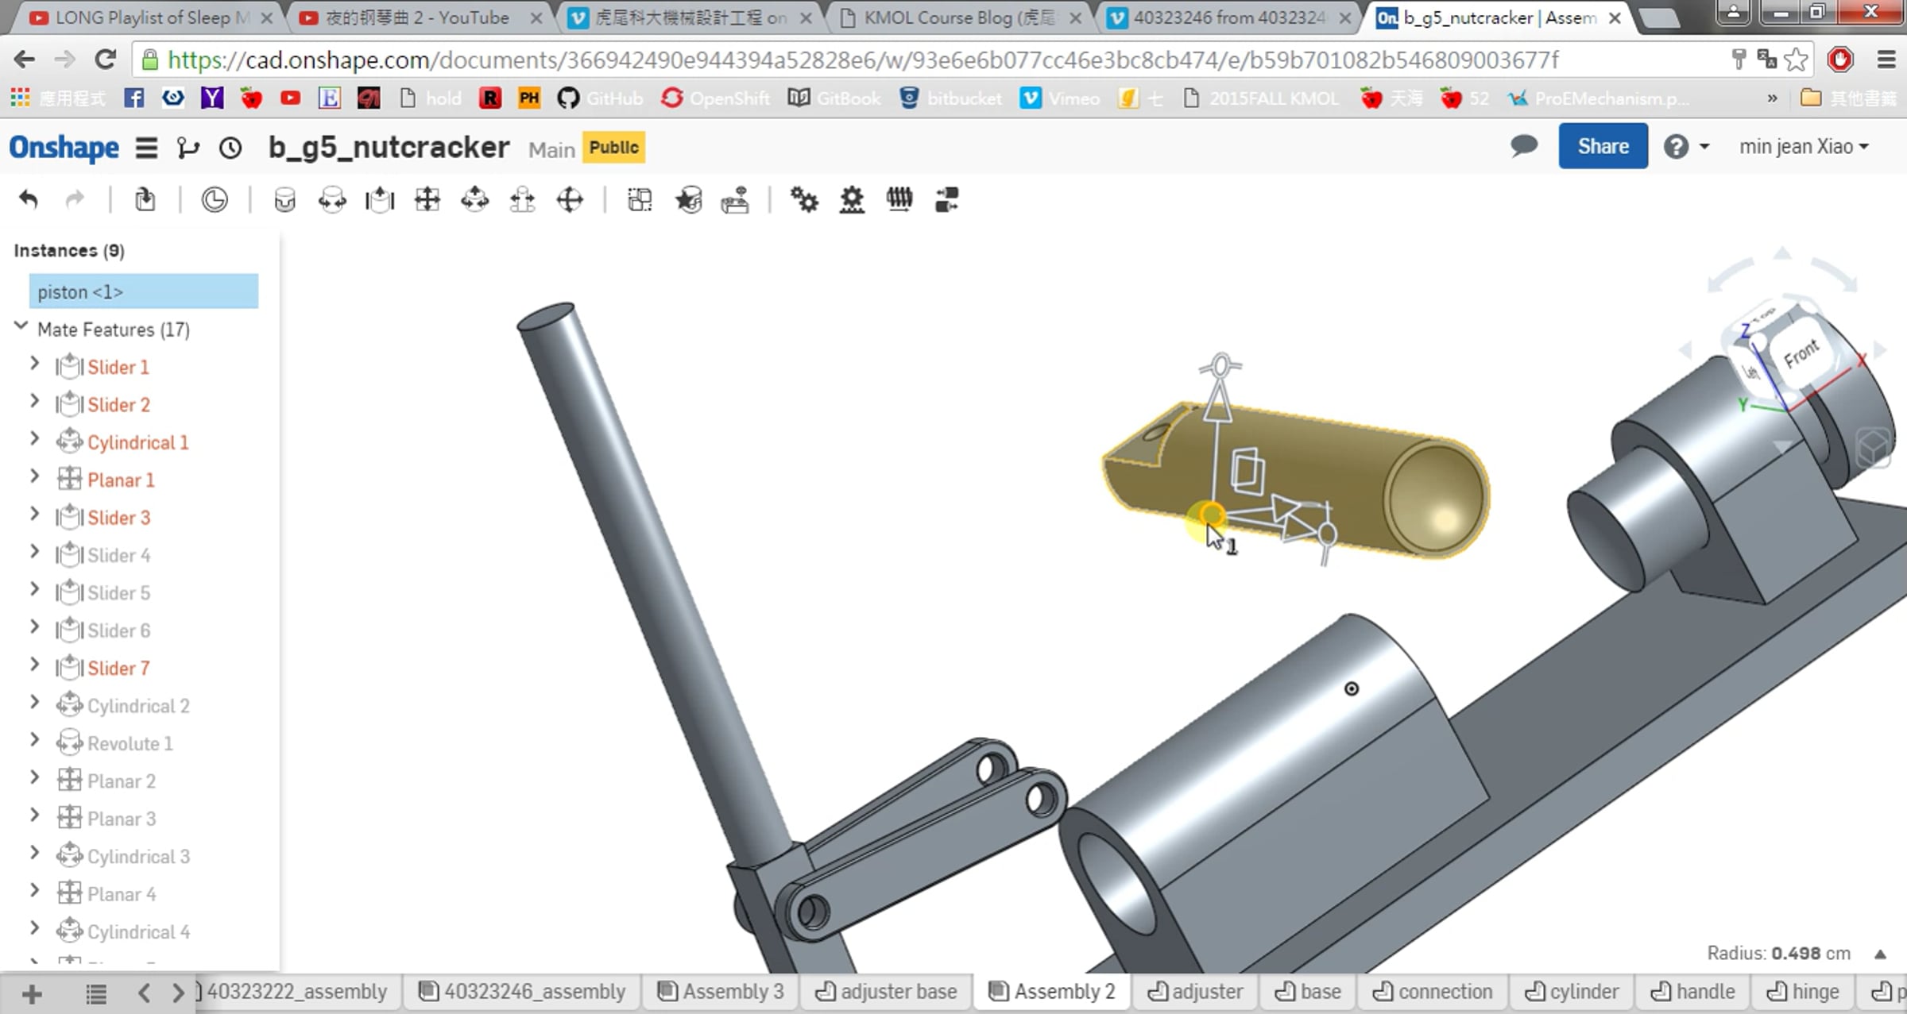This screenshot has width=1907, height=1014.
Task: Open the min jean Xiao account dropdown
Action: [1804, 147]
